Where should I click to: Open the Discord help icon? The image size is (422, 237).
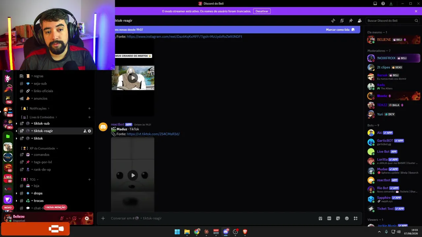click(x=383, y=4)
